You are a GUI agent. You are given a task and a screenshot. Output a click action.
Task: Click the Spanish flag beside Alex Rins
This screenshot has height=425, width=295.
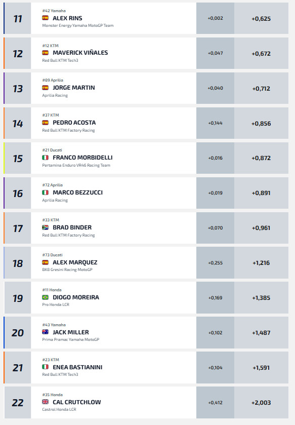[45, 18]
